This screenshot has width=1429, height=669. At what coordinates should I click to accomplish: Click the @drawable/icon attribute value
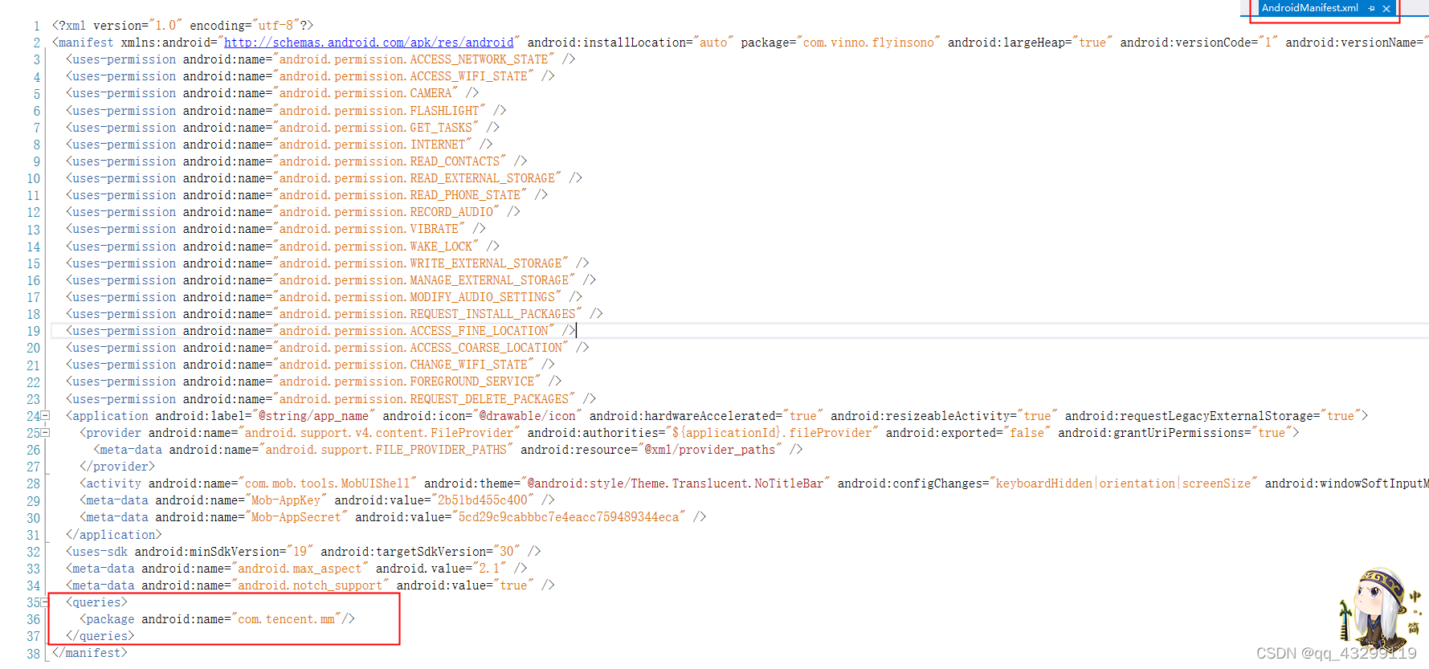tap(527, 415)
